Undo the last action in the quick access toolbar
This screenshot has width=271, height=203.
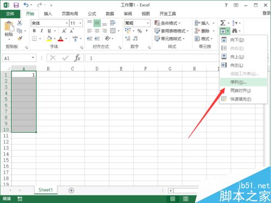pyautogui.click(x=26, y=5)
